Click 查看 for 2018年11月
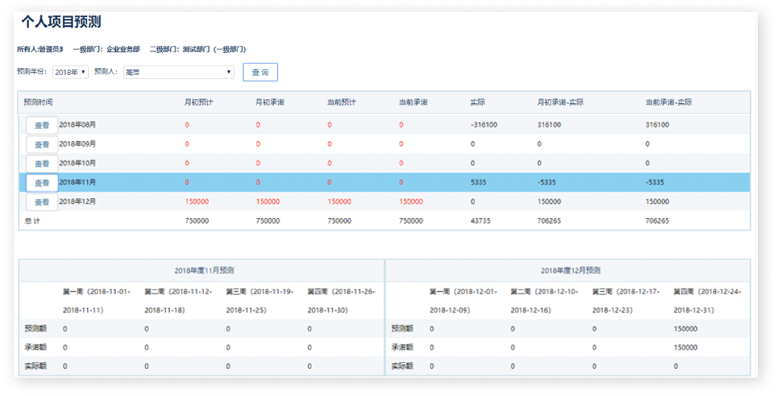778x396 pixels. (x=42, y=183)
